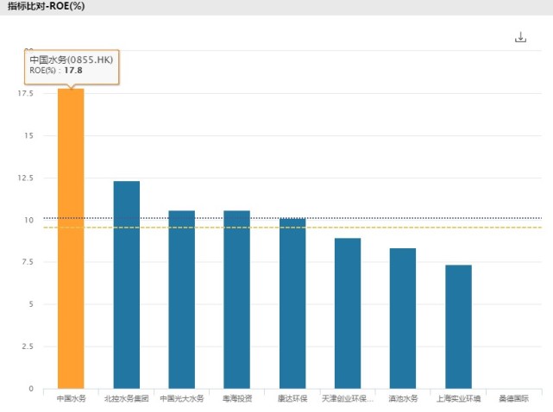Viewport: 553px width, 412px height.
Task: Select the 天津创业环保 bar
Action: click(x=348, y=314)
